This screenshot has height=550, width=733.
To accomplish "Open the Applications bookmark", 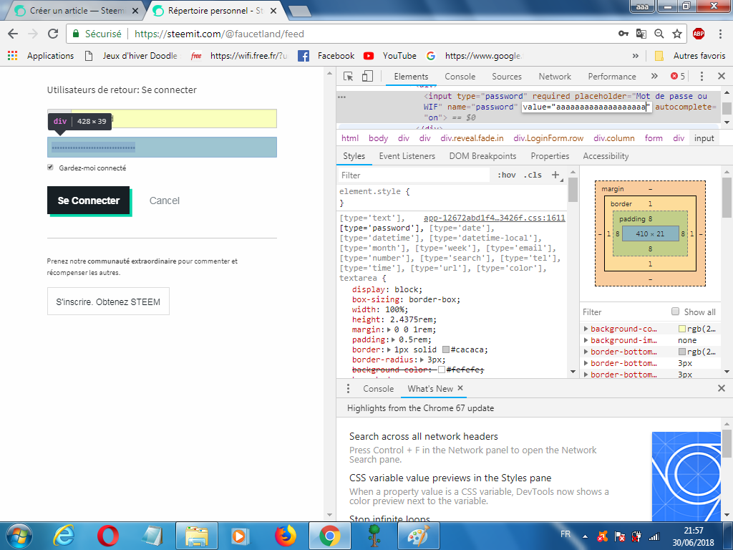I will click(41, 56).
